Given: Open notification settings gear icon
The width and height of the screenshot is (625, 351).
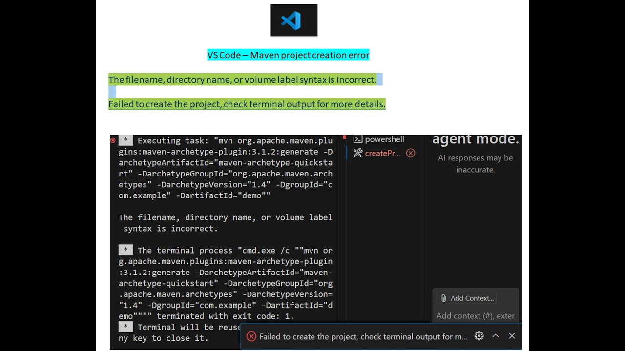Looking at the screenshot, I should [x=479, y=336].
